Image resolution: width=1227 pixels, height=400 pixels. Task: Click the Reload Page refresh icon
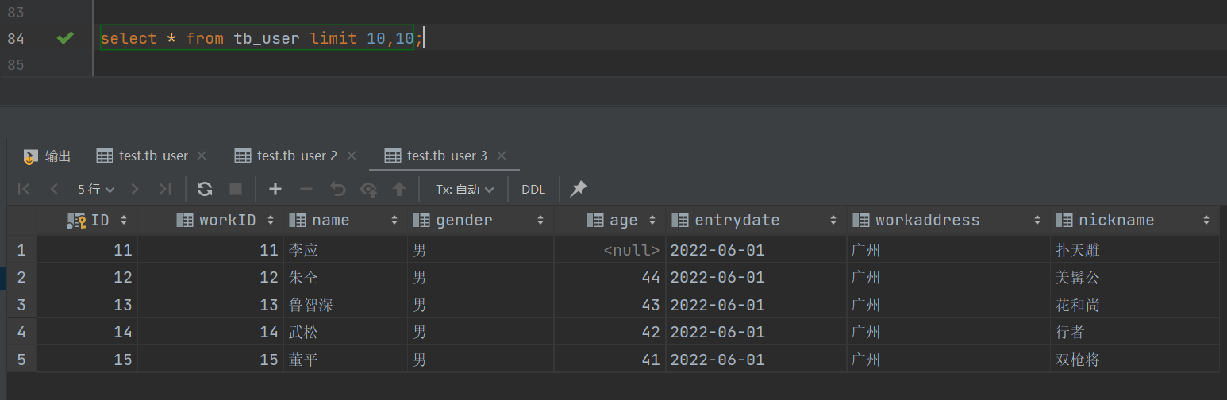(205, 189)
